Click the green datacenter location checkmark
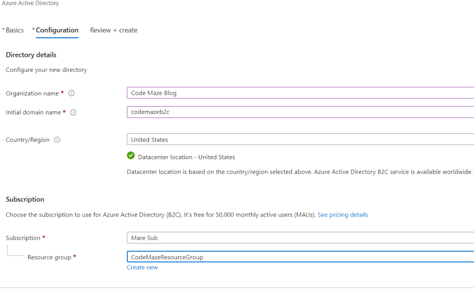The image size is (474, 296). 131,156
